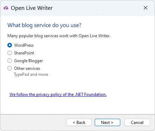Click the WordPress option label

(24, 45)
